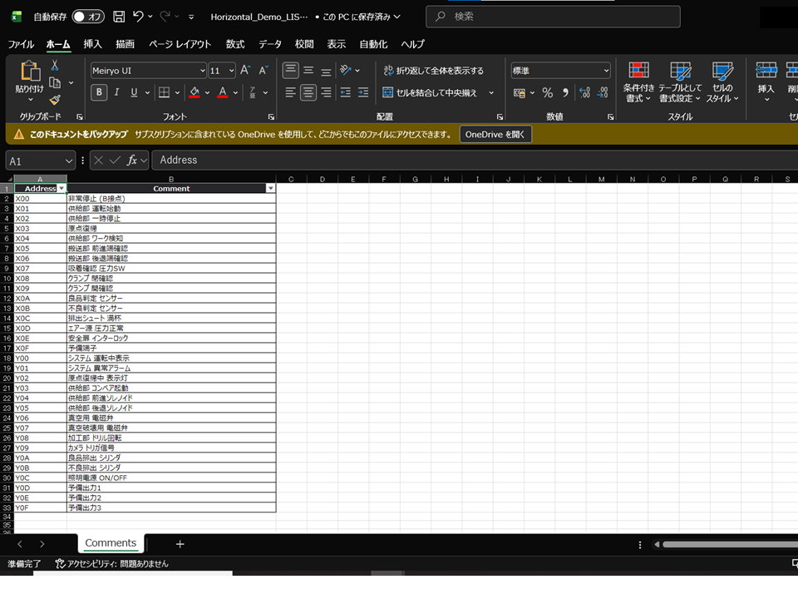Screen dimensions: 798x599
Task: Click the OneDrive を開く button
Action: pyautogui.click(x=495, y=134)
